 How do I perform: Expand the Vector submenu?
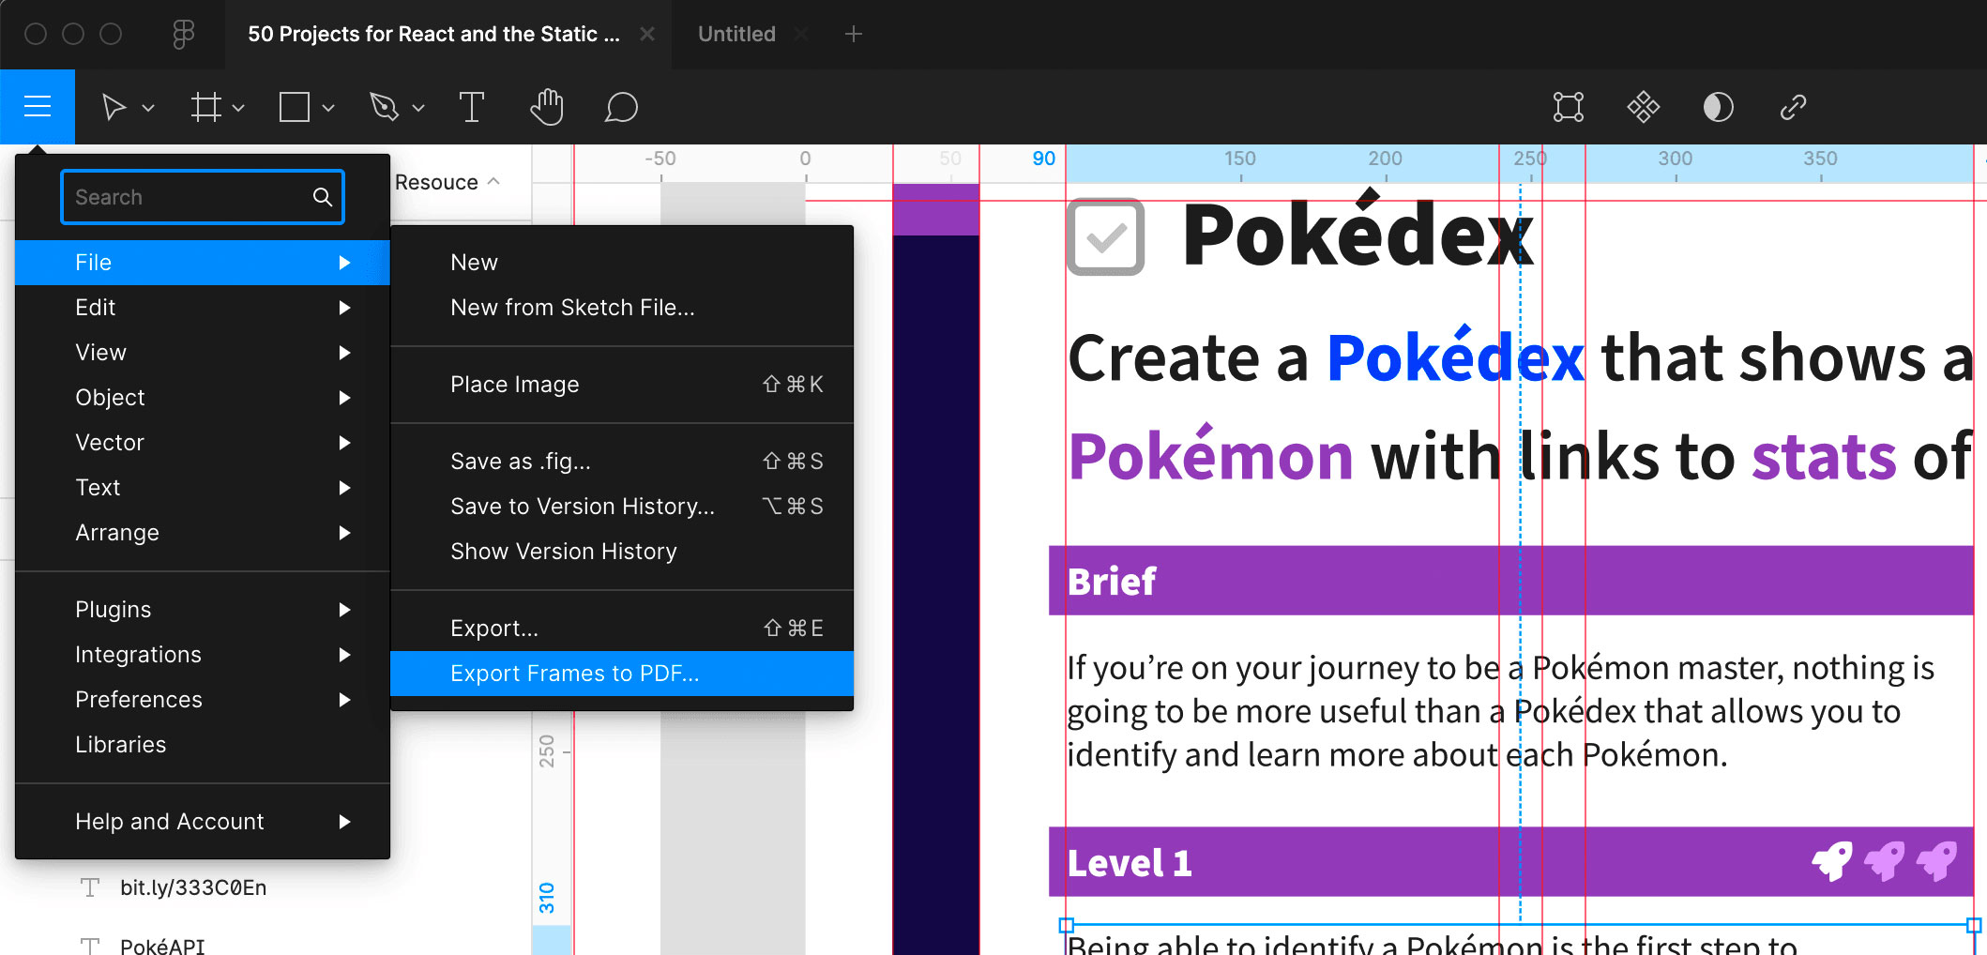(x=203, y=443)
